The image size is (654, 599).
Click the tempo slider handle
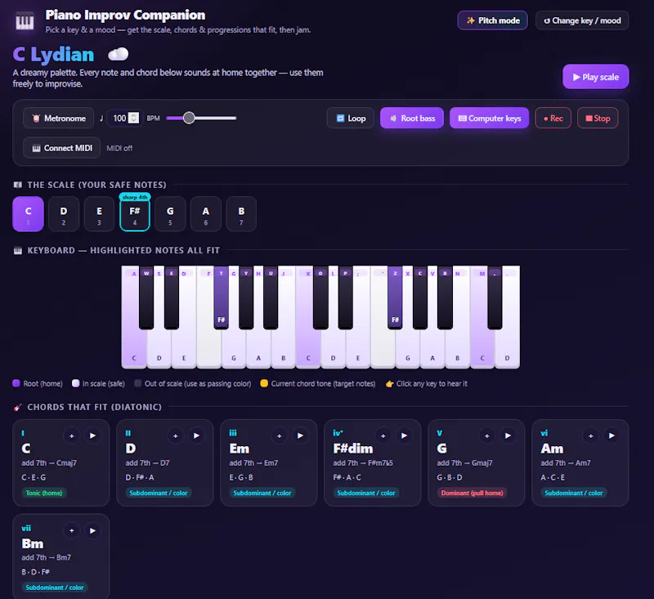pyautogui.click(x=189, y=118)
